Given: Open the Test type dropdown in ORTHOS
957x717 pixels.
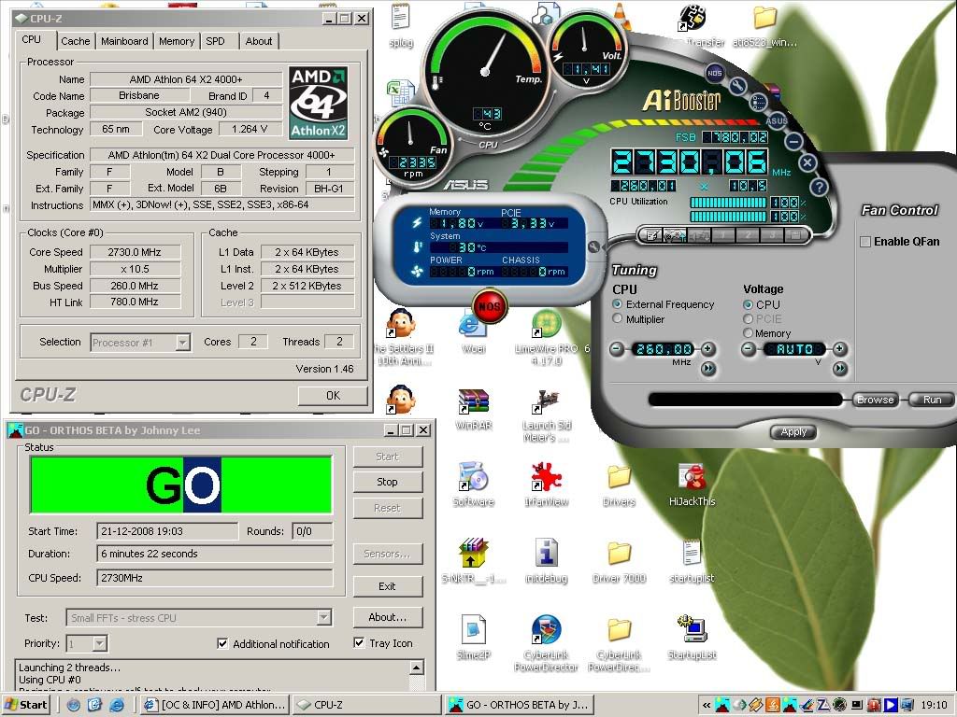Looking at the screenshot, I should (323, 618).
